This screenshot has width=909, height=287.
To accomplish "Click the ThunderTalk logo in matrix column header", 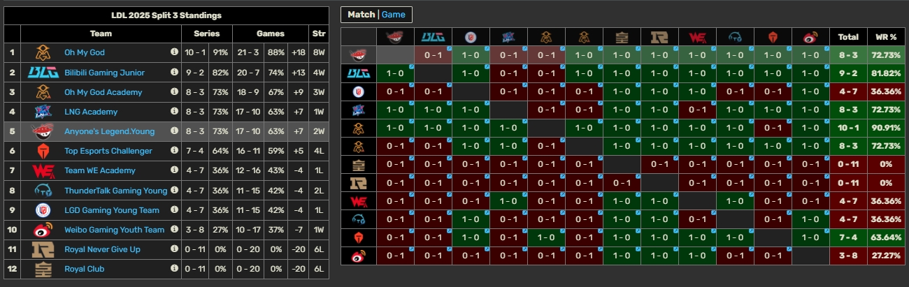I will (735, 37).
